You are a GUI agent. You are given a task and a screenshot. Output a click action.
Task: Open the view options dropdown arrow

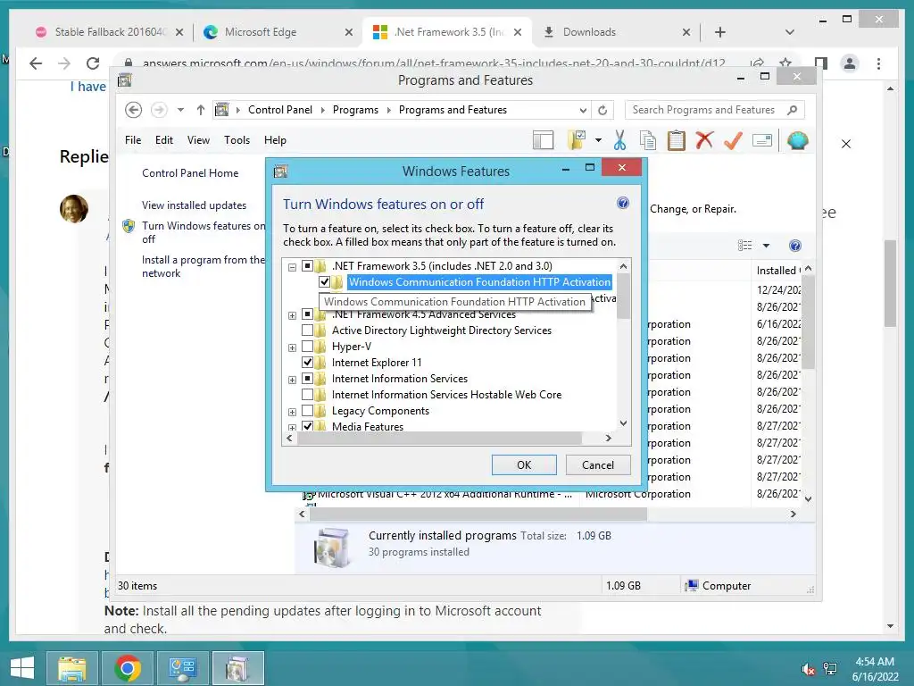click(x=766, y=246)
